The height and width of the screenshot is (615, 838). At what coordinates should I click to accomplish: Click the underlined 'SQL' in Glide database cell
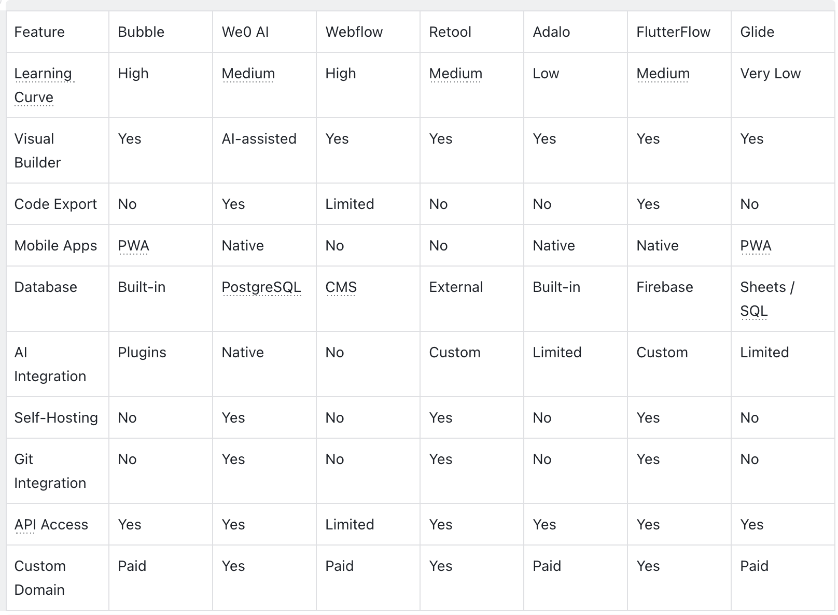pyautogui.click(x=754, y=311)
